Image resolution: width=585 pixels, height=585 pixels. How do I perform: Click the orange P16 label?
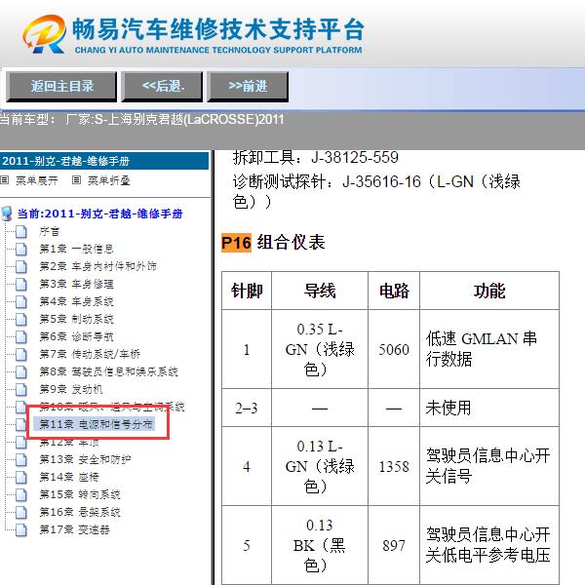236,243
